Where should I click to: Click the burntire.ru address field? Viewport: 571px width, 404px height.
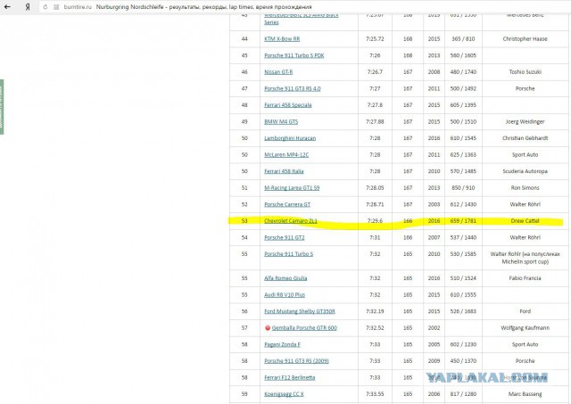coord(304,7)
